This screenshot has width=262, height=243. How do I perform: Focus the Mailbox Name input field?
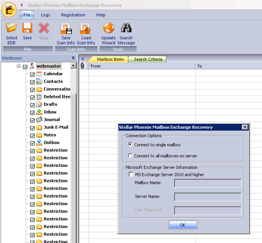(208, 183)
